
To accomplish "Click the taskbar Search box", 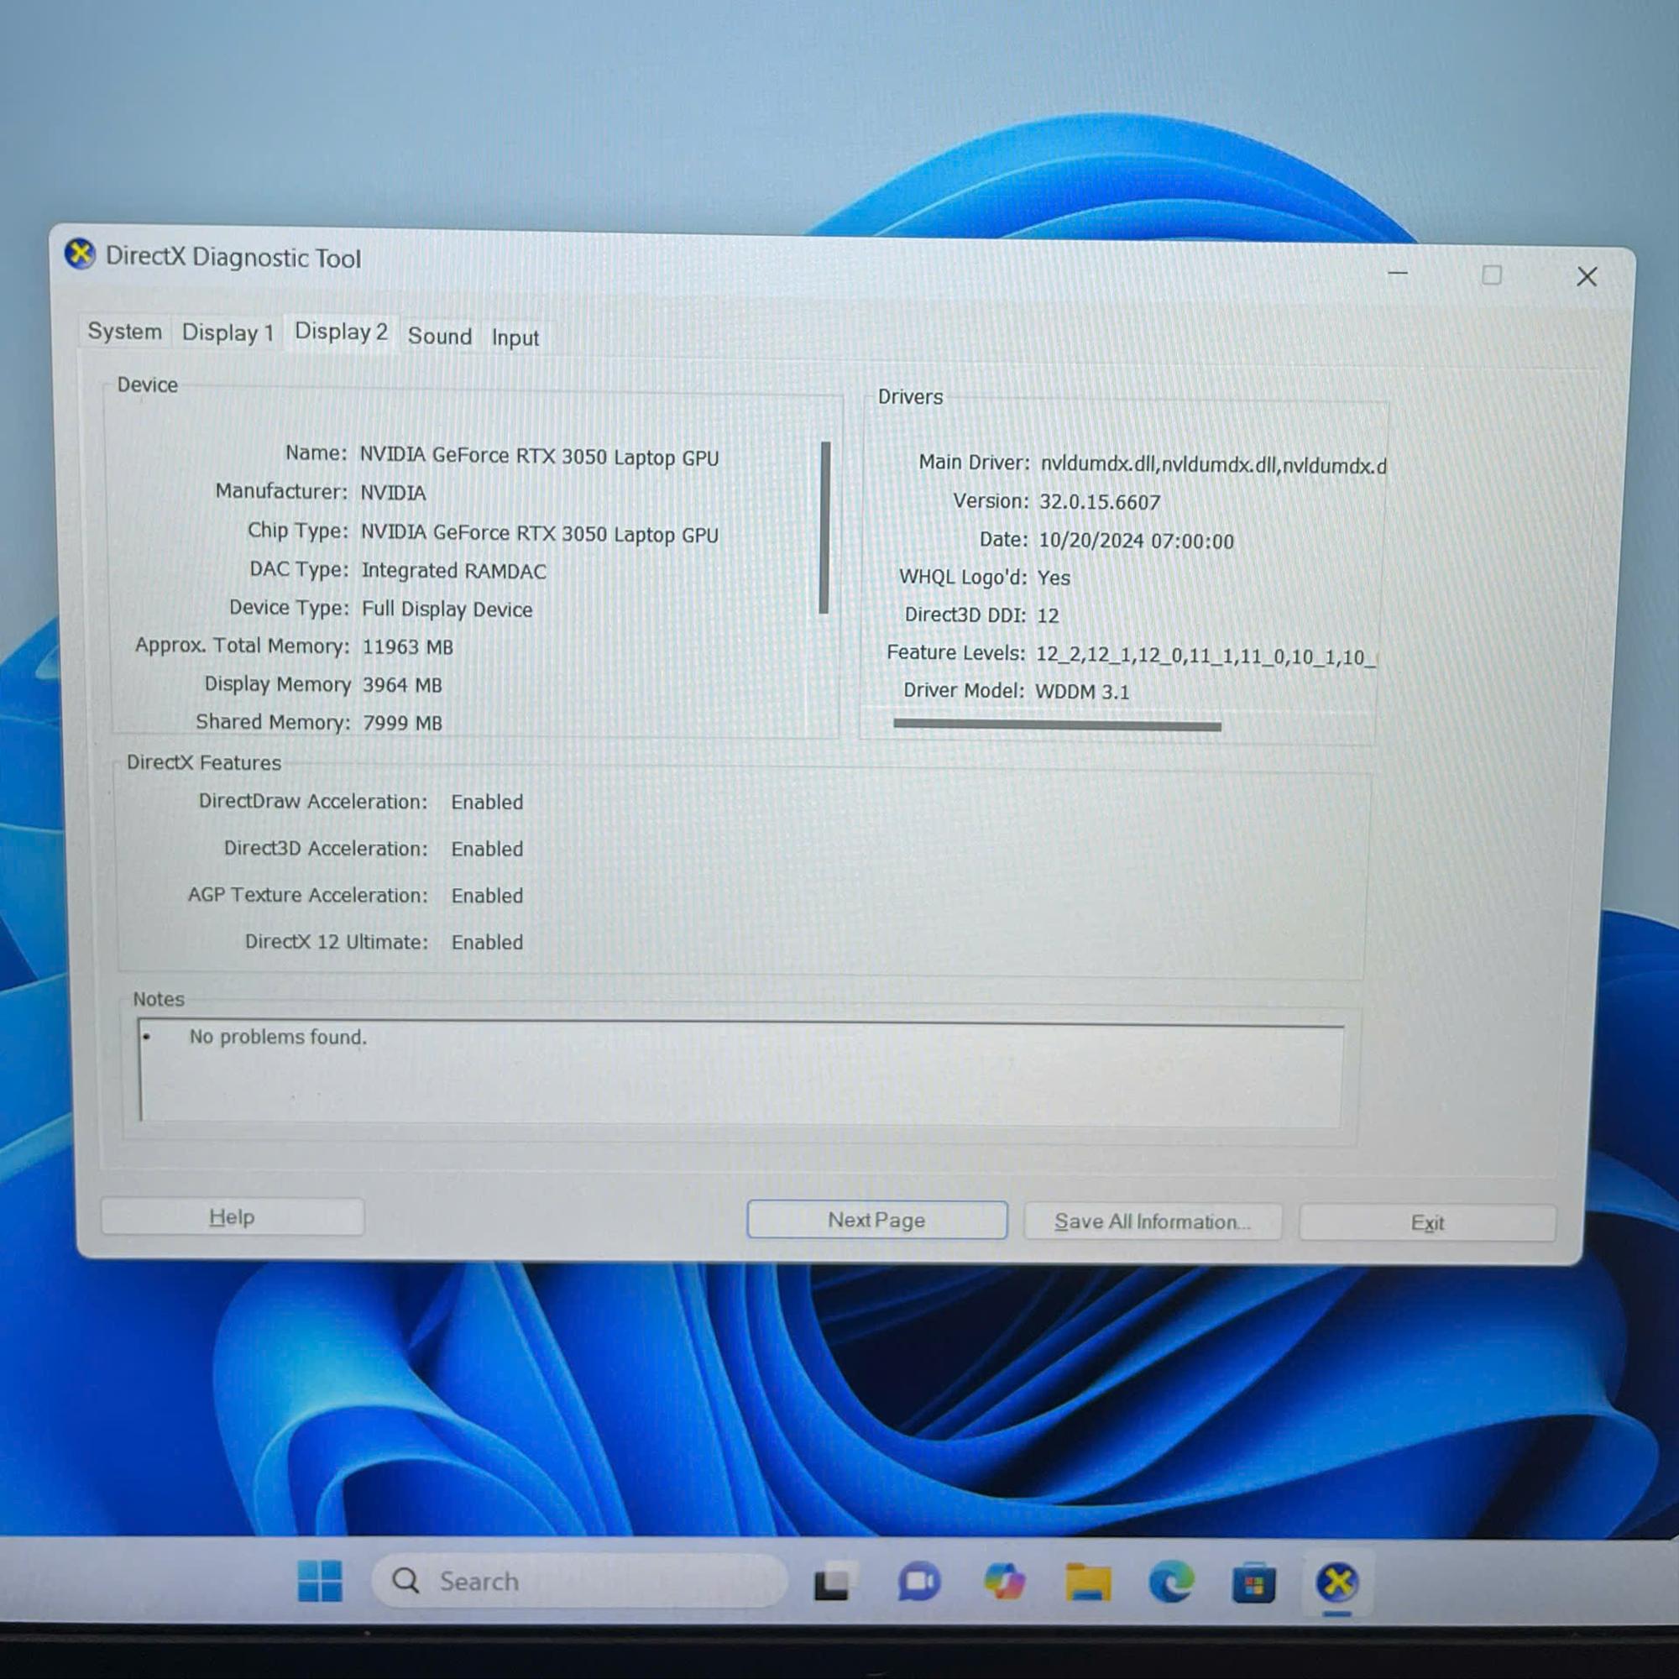I will coord(579,1581).
